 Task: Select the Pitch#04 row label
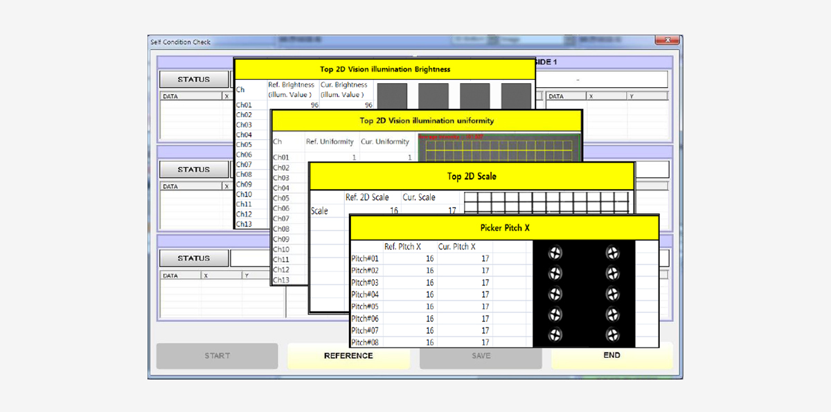(365, 294)
